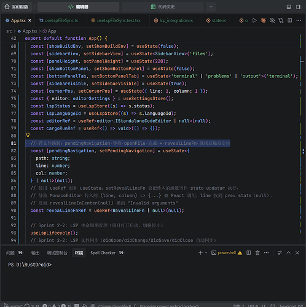Select the 终端 Terminal panel tab
306x307 pixels.
click(x=79, y=253)
